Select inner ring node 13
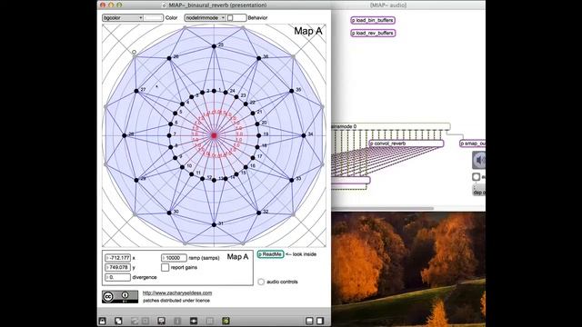 (x=214, y=180)
